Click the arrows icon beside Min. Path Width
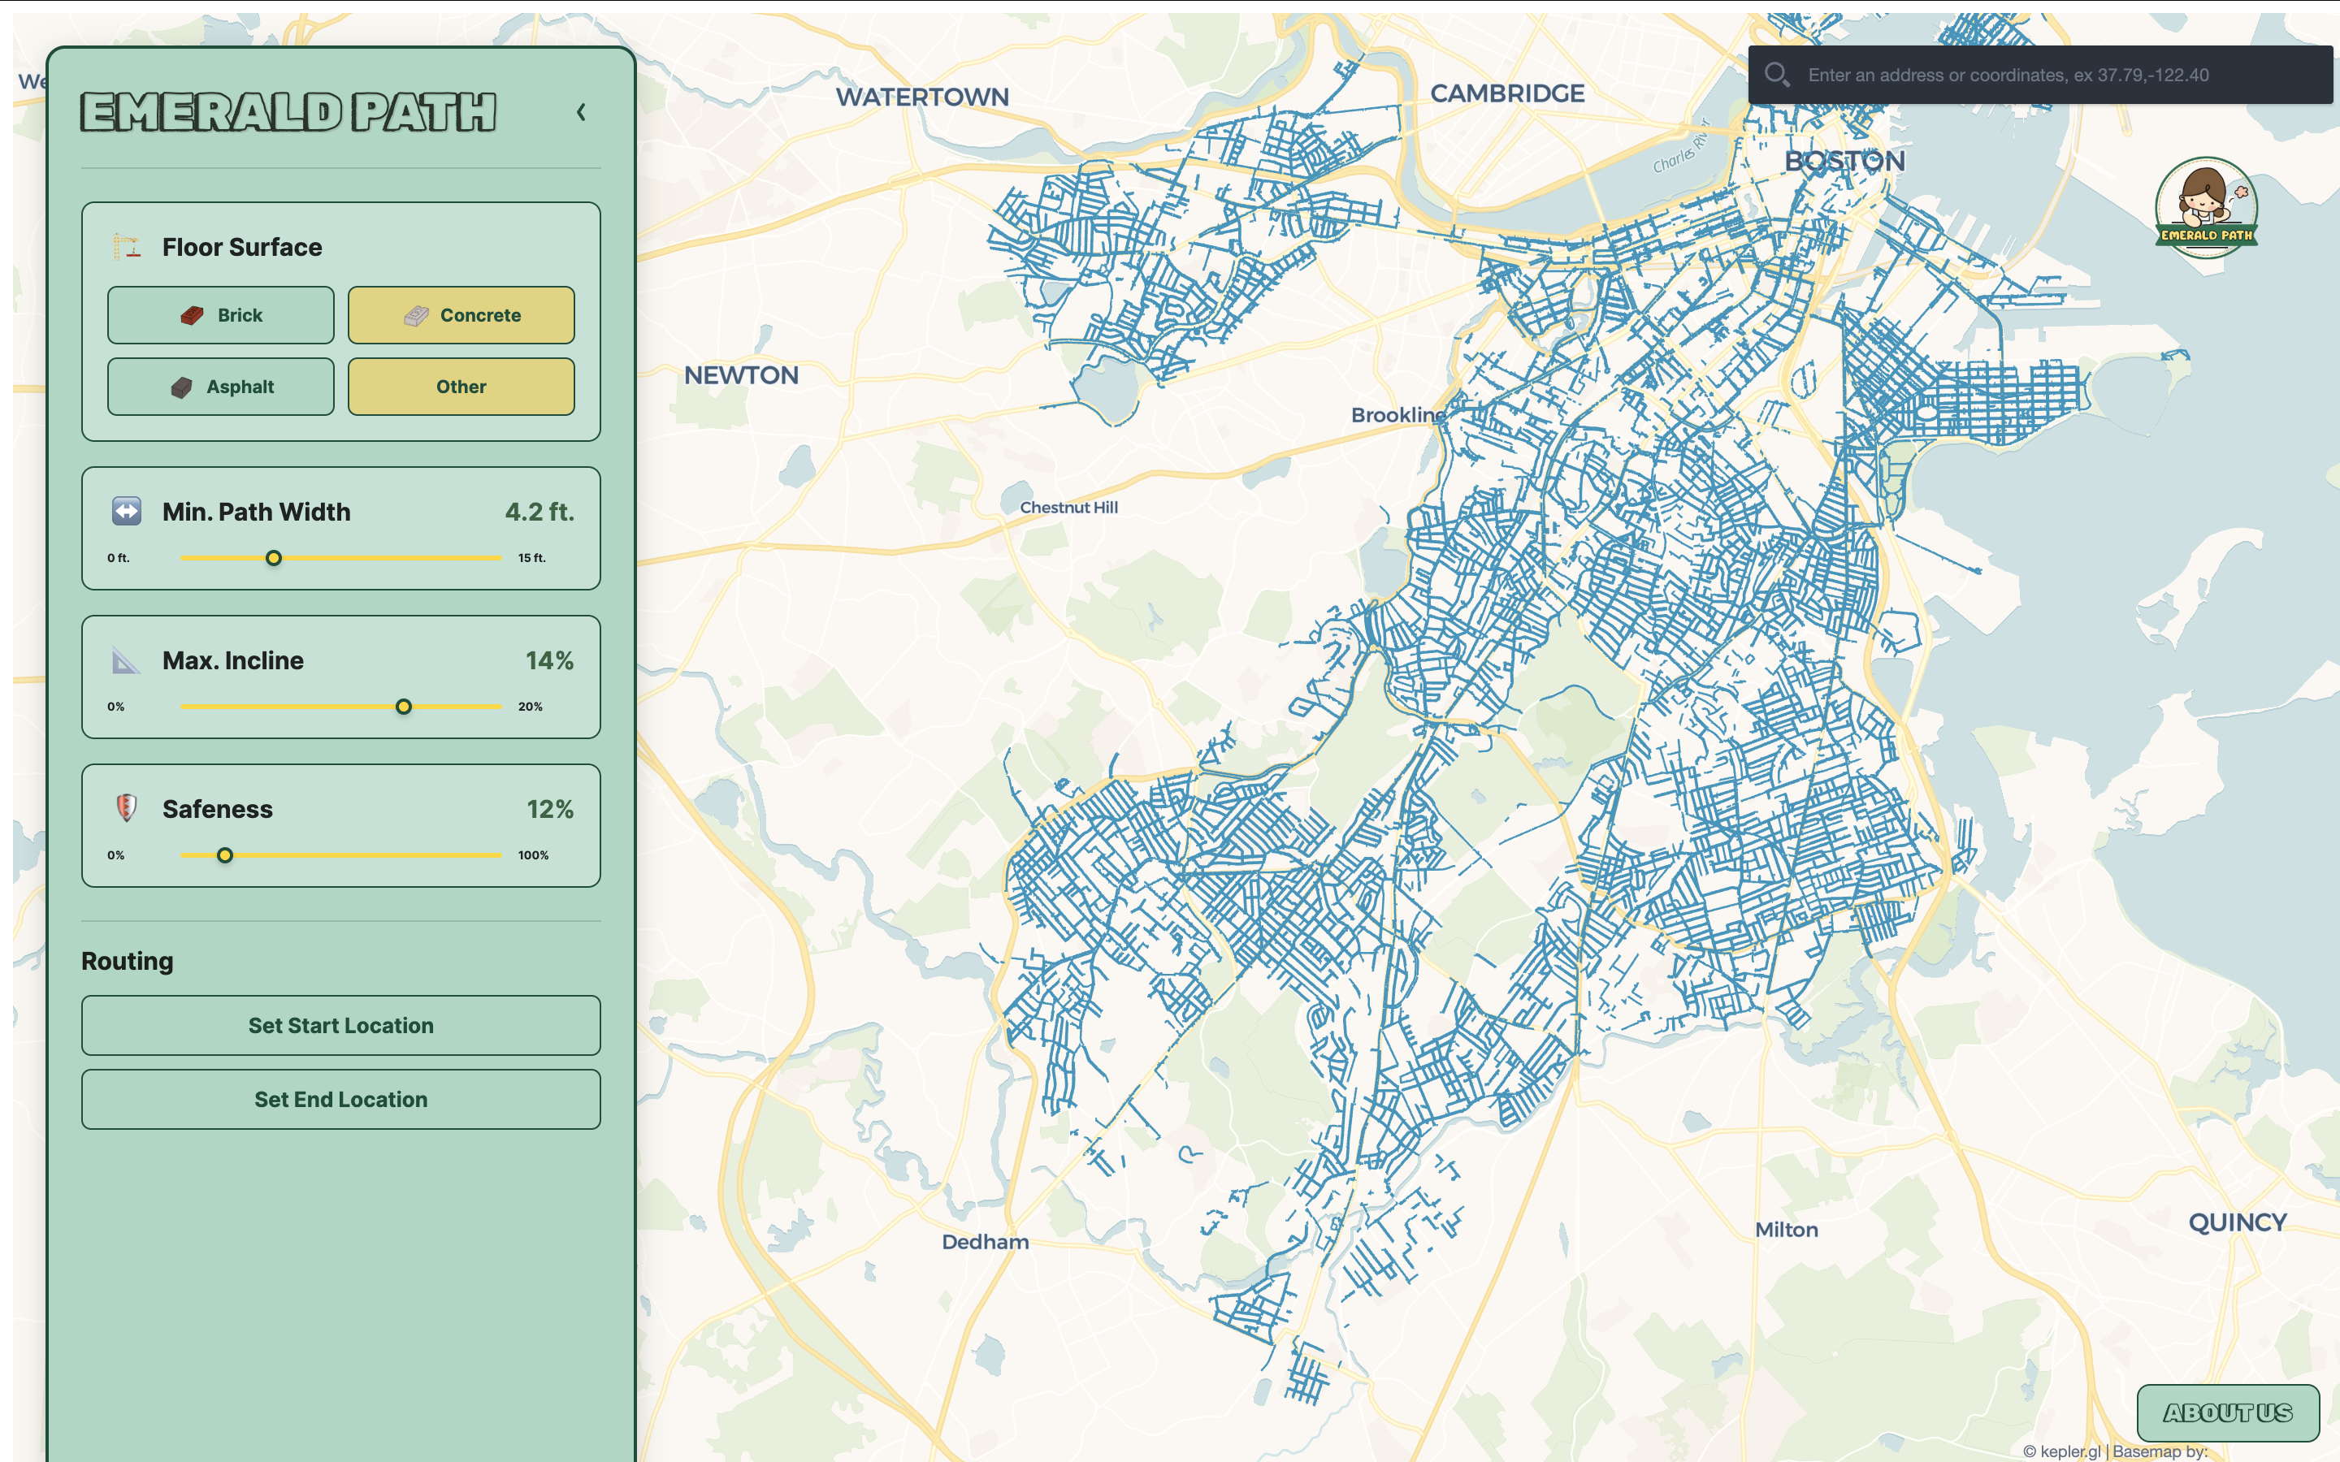The width and height of the screenshot is (2340, 1462). coord(127,512)
